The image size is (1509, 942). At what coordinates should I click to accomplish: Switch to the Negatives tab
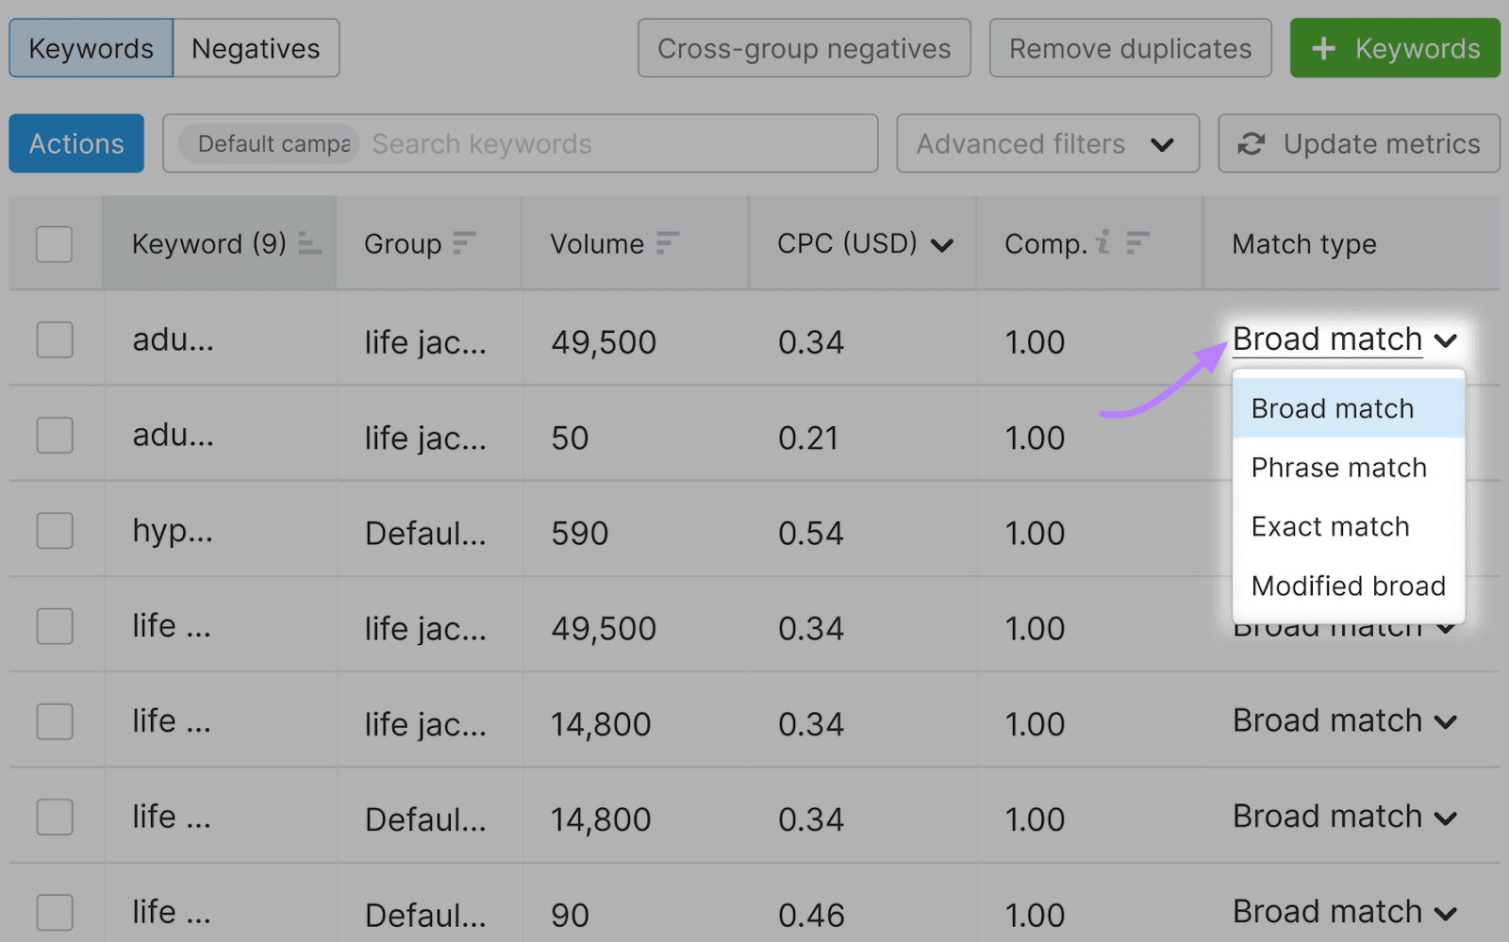255,47
